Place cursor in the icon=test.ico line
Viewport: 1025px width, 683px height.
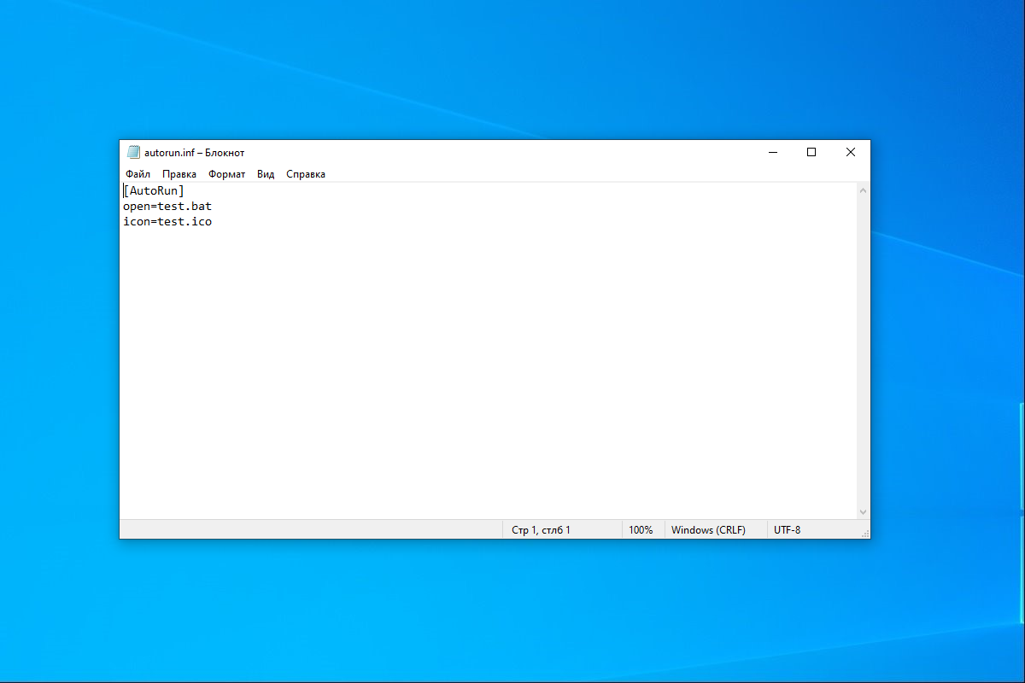click(167, 221)
